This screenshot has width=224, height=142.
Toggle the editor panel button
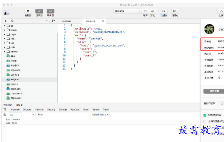[50, 11]
